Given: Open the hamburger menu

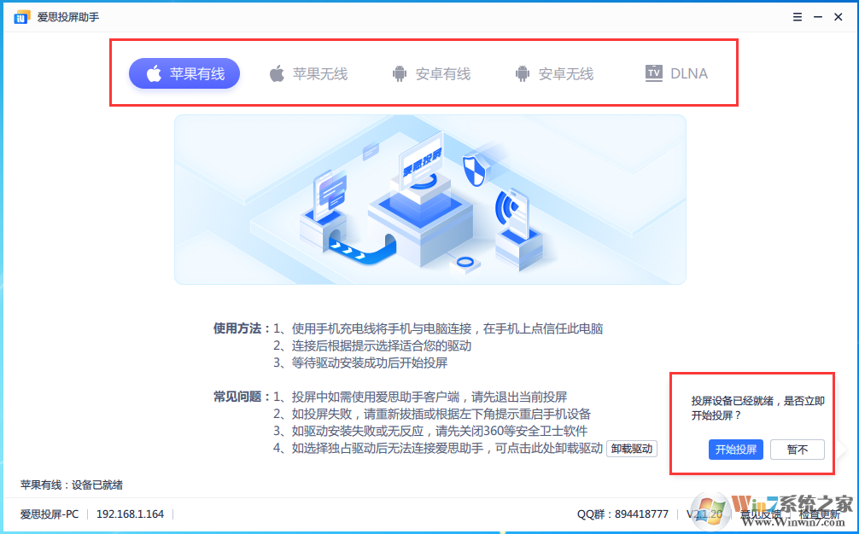Looking at the screenshot, I should (797, 16).
